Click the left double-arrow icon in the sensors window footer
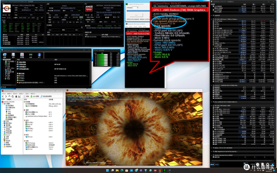 coord(212,165)
